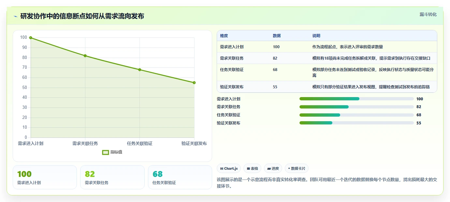Click the 数据卡片 chip star icon
Image resolution: width=450 pixels, height=202 pixels.
point(289,168)
